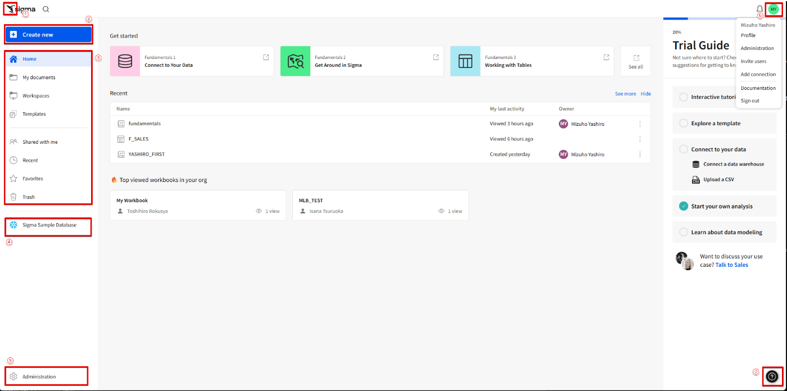787x391 pixels.
Task: Click the Create new button
Action: (48, 35)
